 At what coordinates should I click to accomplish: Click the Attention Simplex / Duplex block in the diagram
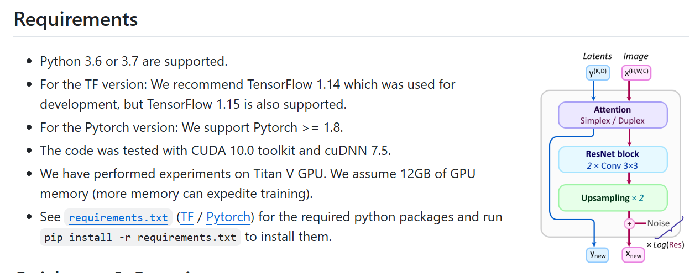[x=613, y=115]
